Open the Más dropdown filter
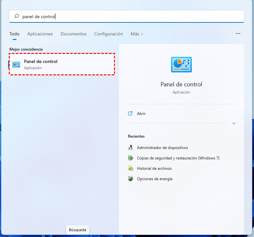This screenshot has width=254, height=237. point(137,34)
